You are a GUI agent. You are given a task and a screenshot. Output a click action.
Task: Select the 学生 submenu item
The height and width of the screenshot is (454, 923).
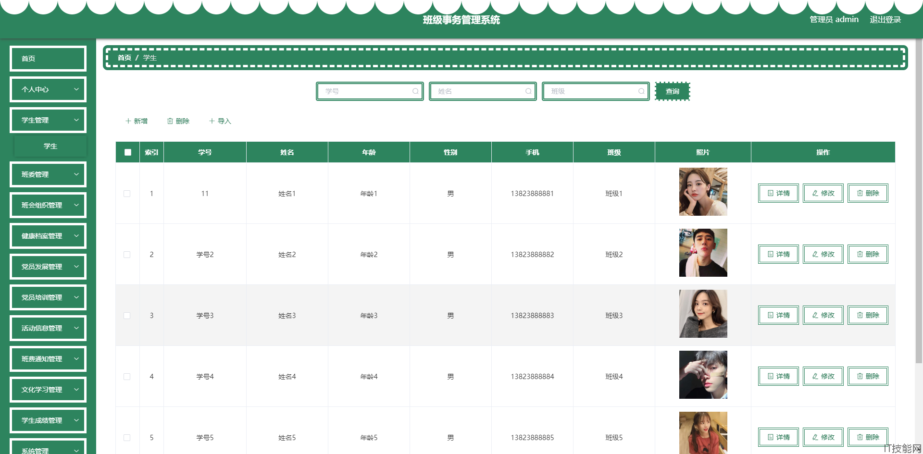(x=50, y=146)
